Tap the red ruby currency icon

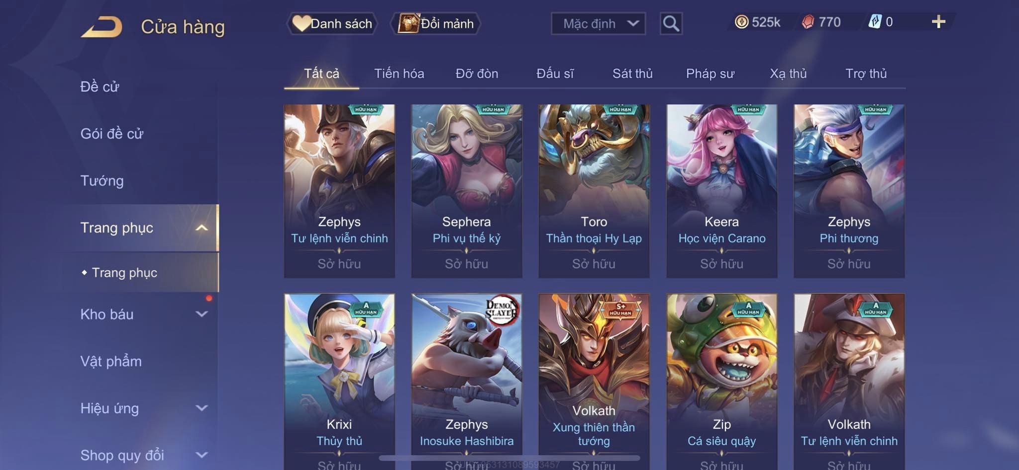click(808, 22)
